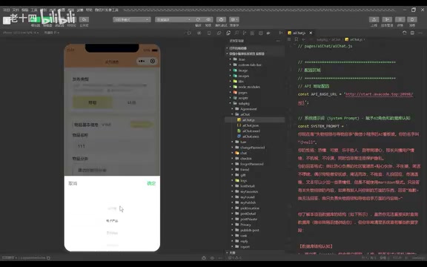Open the 微信开发者工具 menu

point(107,10)
